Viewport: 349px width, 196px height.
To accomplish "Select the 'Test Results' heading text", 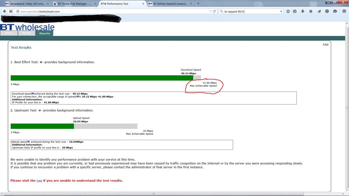I will click(x=21, y=47).
